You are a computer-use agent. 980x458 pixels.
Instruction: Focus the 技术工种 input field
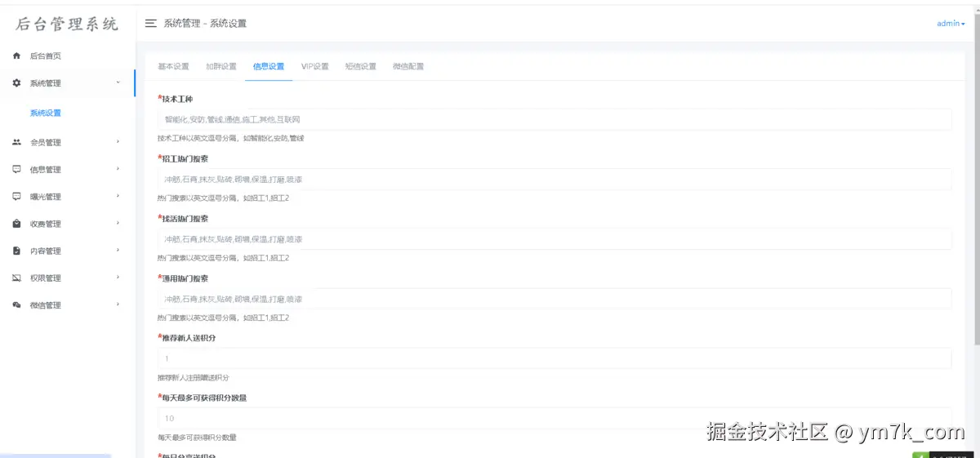point(555,119)
